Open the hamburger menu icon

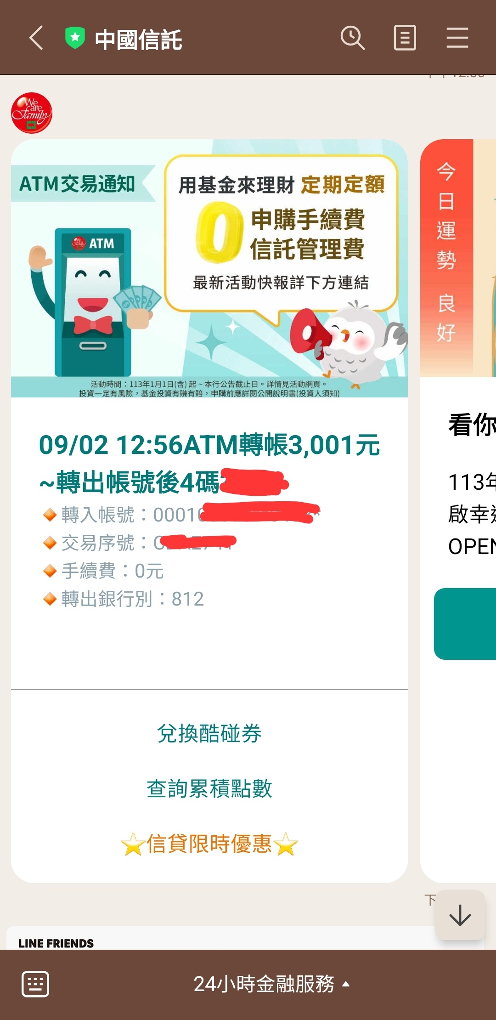(x=457, y=38)
